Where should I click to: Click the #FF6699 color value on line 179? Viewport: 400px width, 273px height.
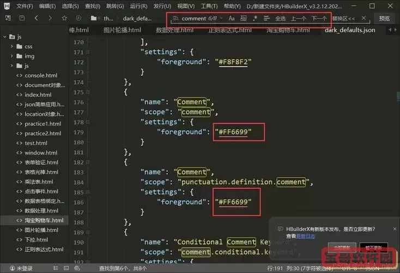(233, 132)
